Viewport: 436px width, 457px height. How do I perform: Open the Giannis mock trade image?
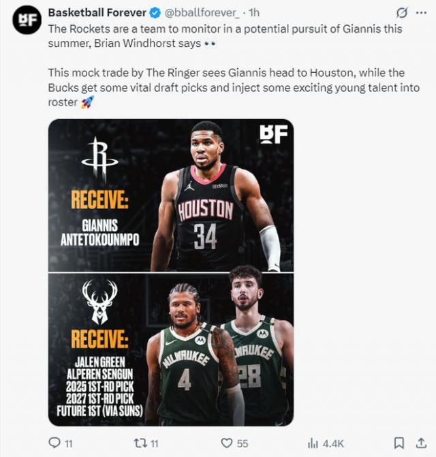click(x=170, y=272)
